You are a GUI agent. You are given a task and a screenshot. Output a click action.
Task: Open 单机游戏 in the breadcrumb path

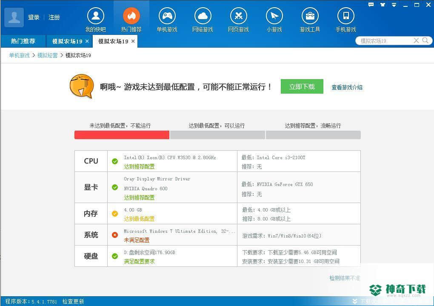[20, 55]
